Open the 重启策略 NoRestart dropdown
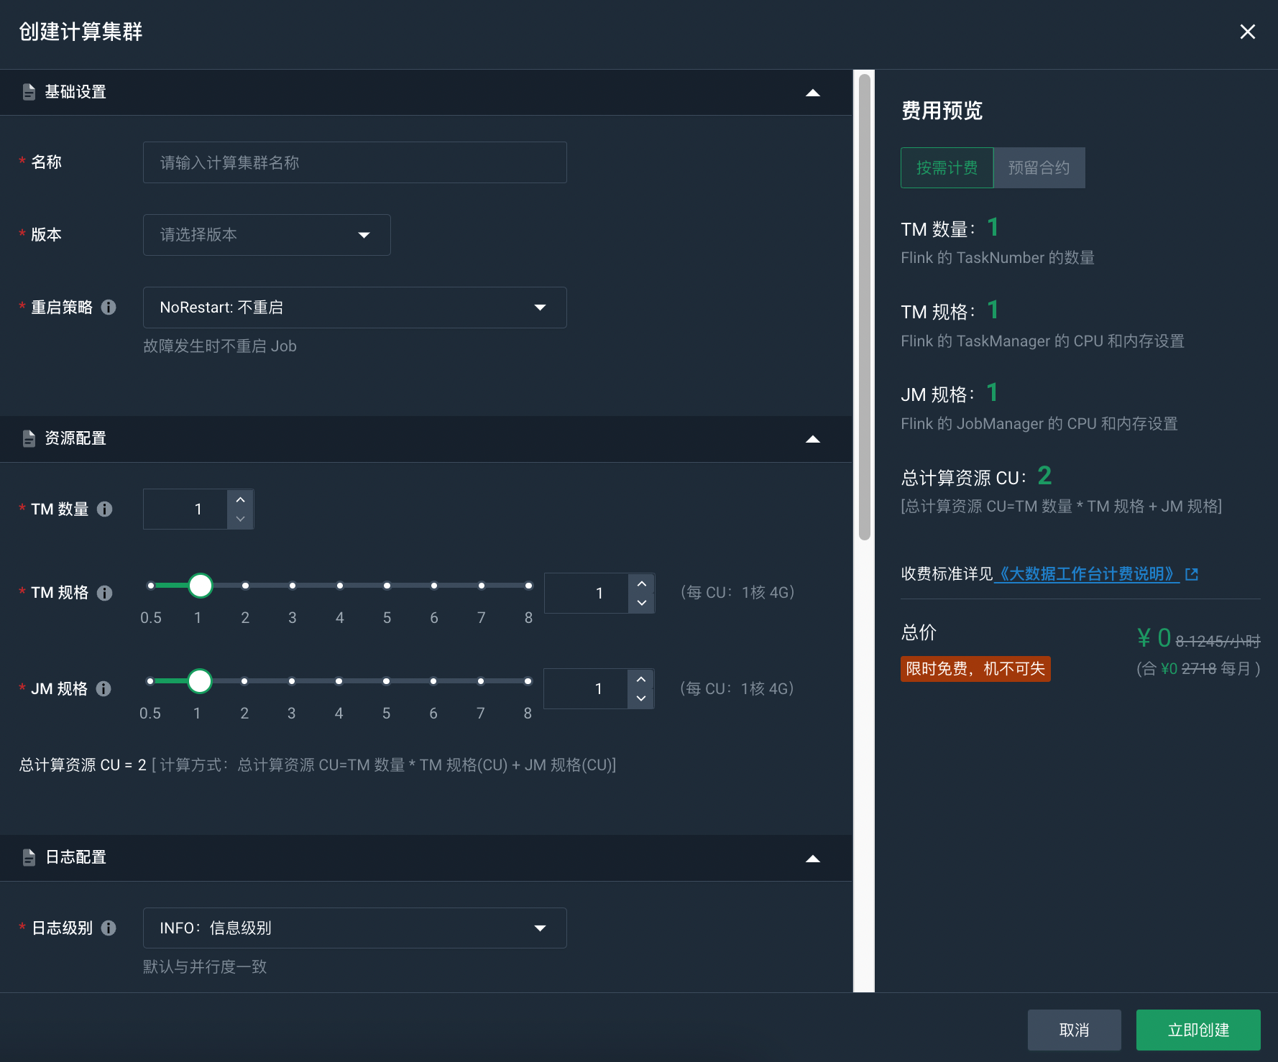1278x1062 pixels. tap(354, 308)
